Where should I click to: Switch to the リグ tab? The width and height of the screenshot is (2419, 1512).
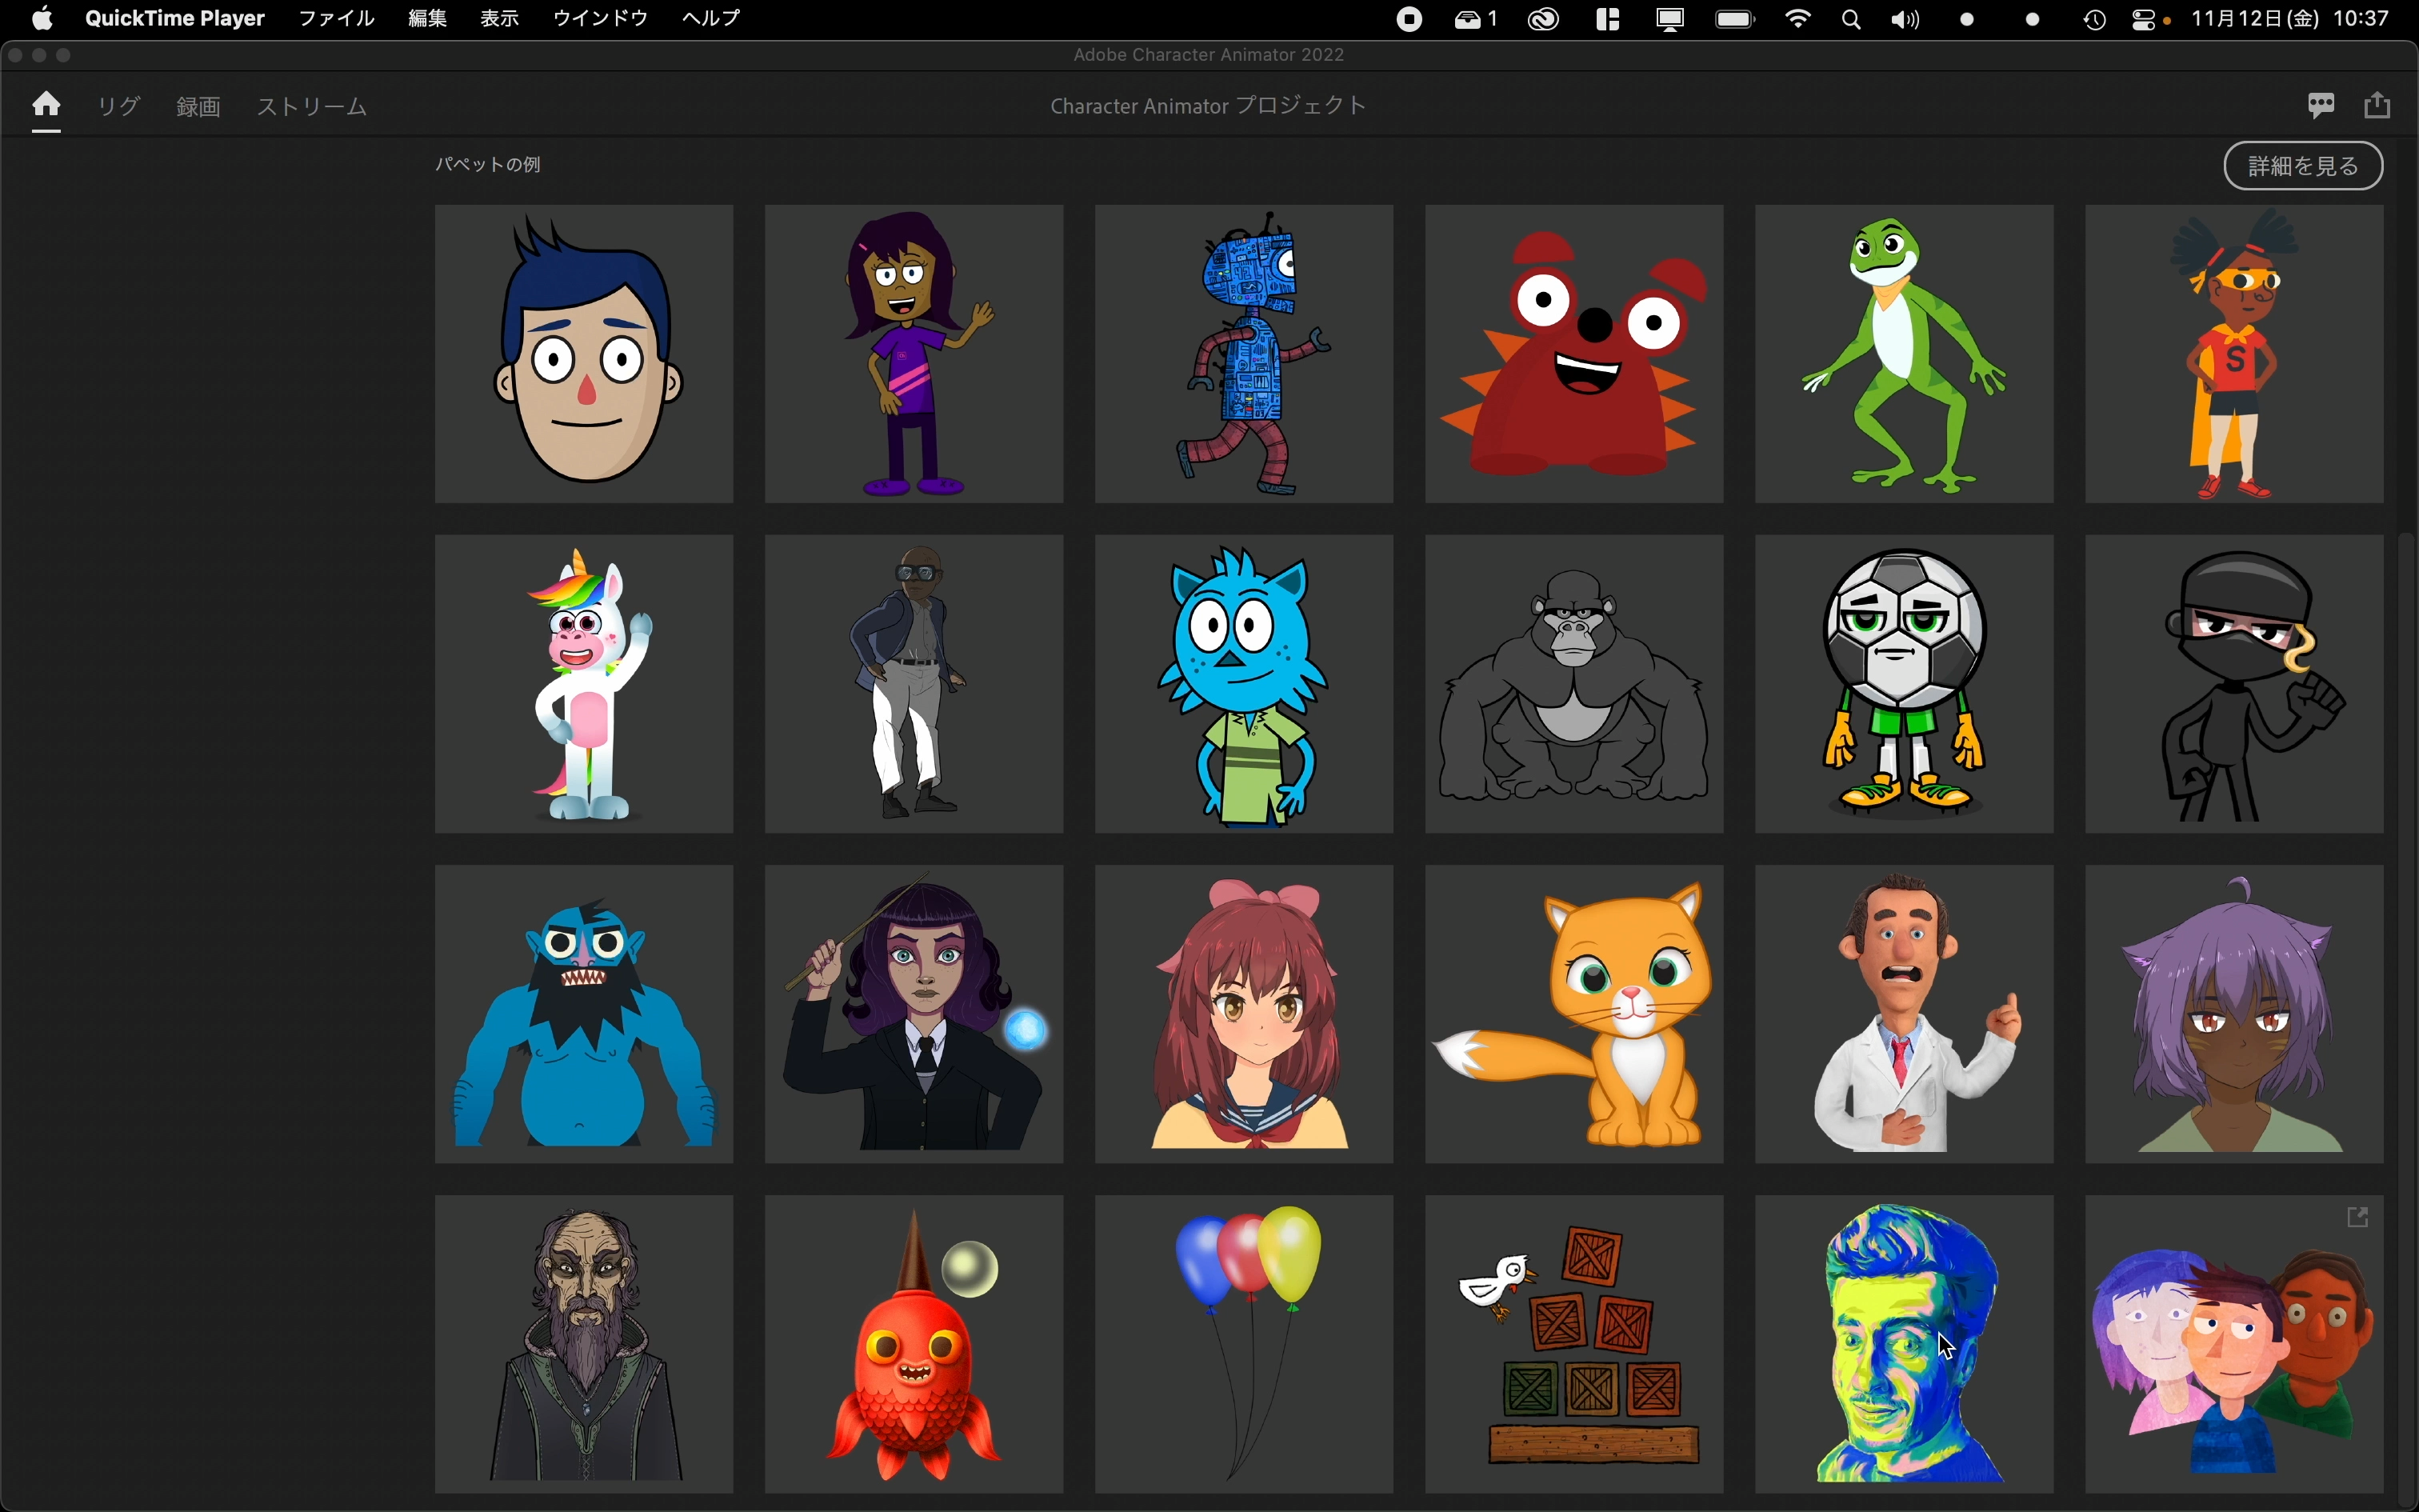[119, 106]
